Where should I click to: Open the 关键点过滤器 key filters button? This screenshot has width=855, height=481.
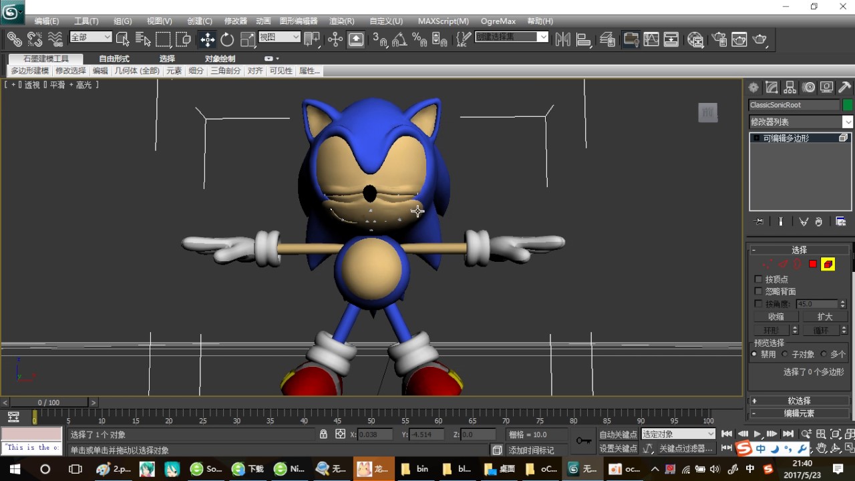click(x=685, y=448)
